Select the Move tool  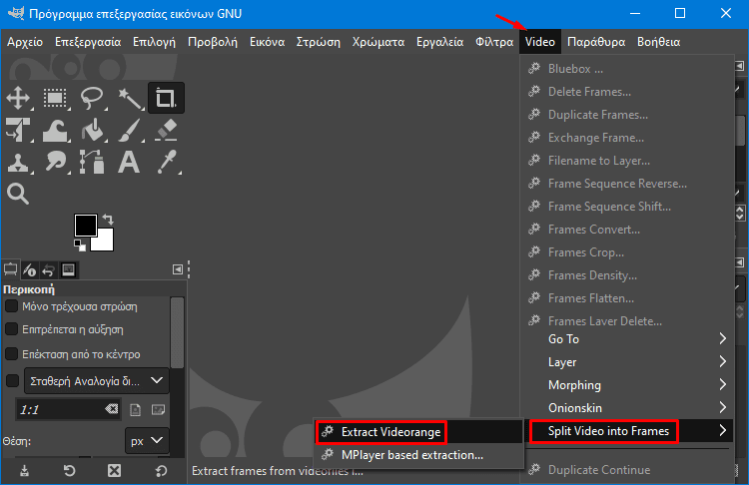coord(18,99)
